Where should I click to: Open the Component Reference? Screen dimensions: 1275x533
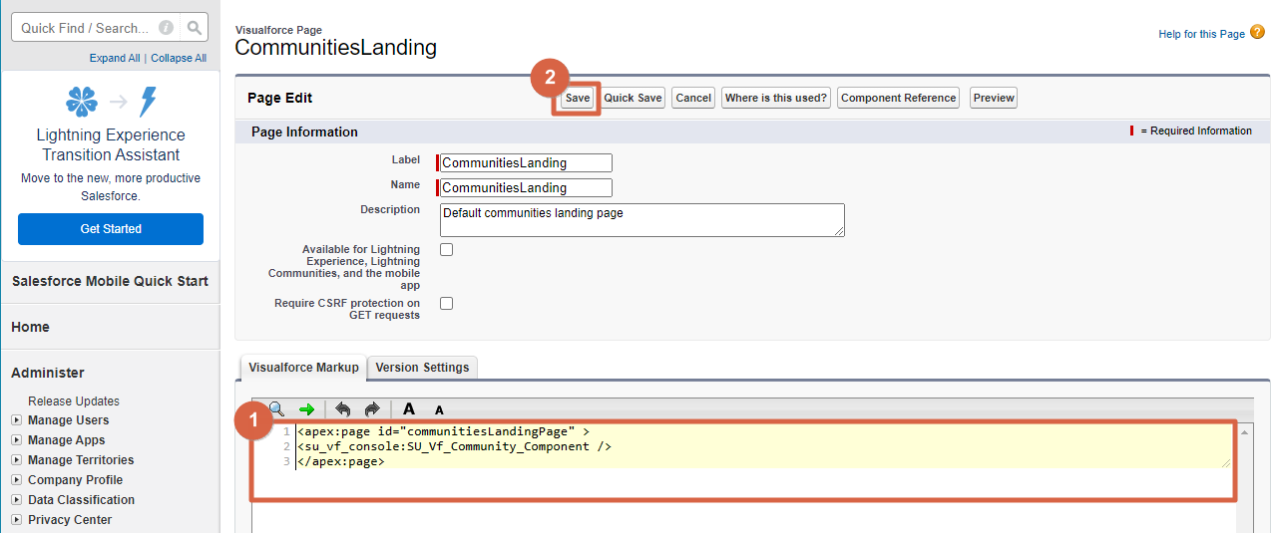click(898, 98)
